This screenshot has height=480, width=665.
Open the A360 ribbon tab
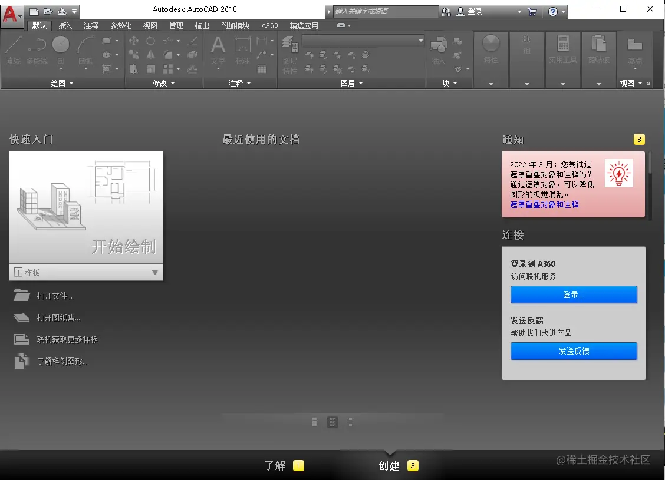click(x=269, y=26)
